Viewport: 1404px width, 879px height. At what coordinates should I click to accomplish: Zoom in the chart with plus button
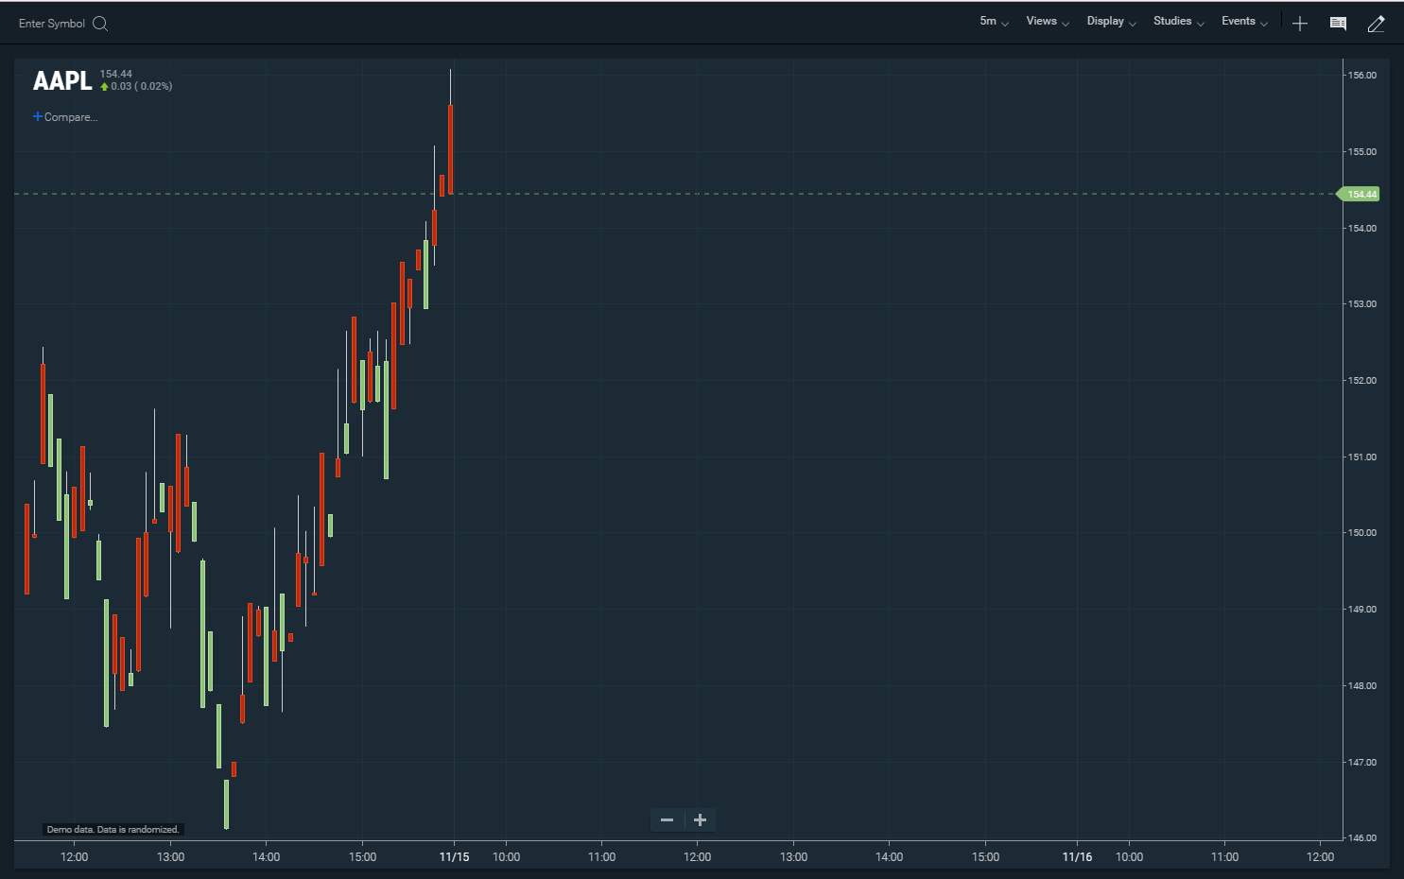pos(701,819)
